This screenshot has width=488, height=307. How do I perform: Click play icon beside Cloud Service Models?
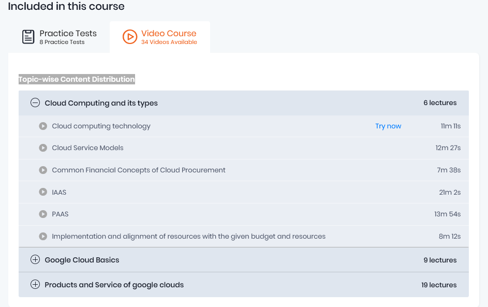click(43, 148)
